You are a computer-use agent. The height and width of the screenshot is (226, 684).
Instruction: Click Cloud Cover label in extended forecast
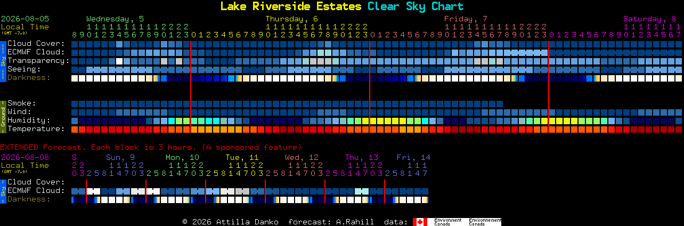pyautogui.click(x=36, y=182)
